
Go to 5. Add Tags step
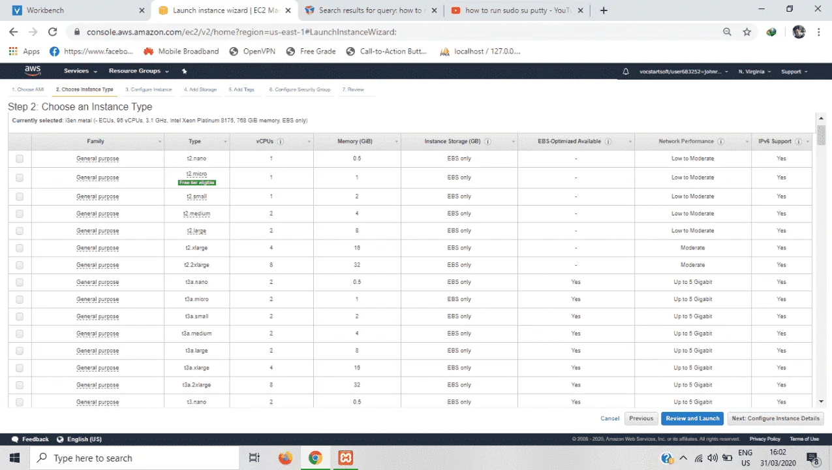click(x=241, y=89)
